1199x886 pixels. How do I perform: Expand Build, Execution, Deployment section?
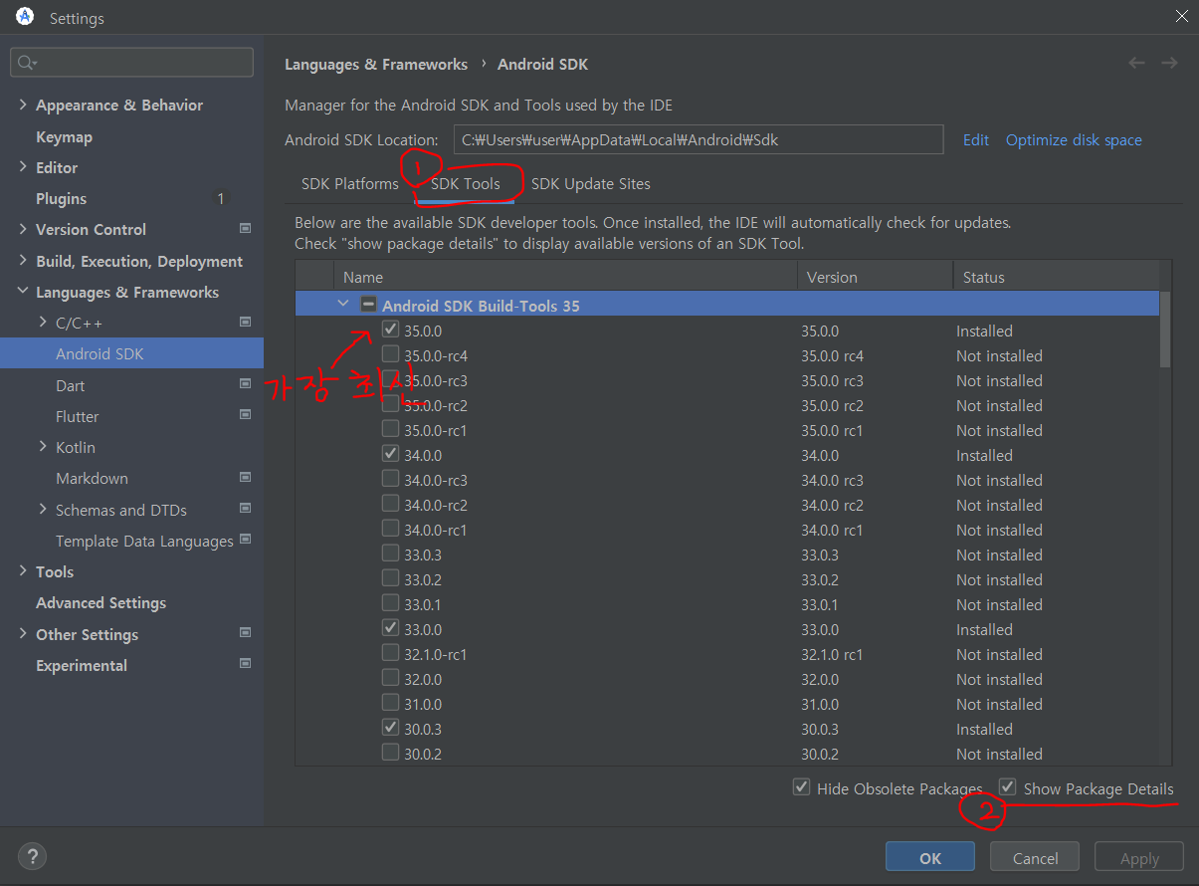23,261
